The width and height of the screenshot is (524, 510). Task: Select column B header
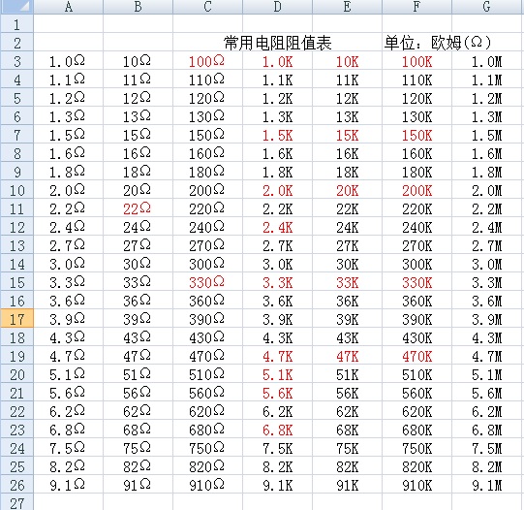[138, 7]
